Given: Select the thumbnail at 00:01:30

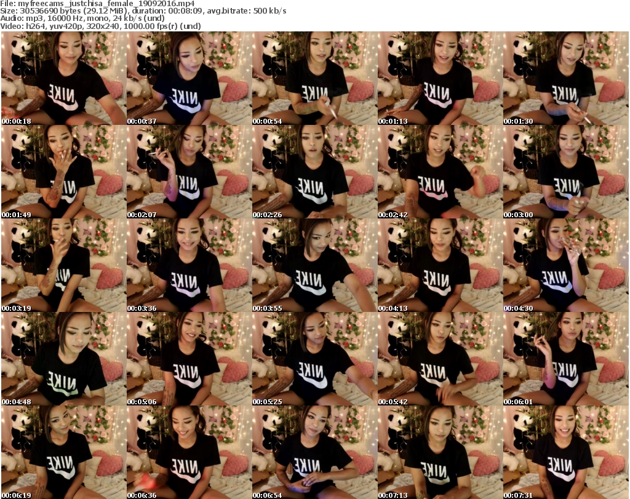Looking at the screenshot, I should point(566,78).
